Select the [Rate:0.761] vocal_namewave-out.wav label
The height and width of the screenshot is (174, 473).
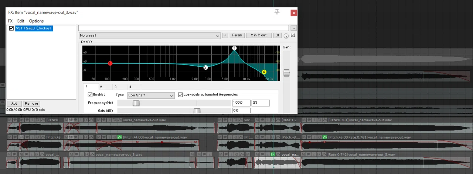click(x=360, y=120)
